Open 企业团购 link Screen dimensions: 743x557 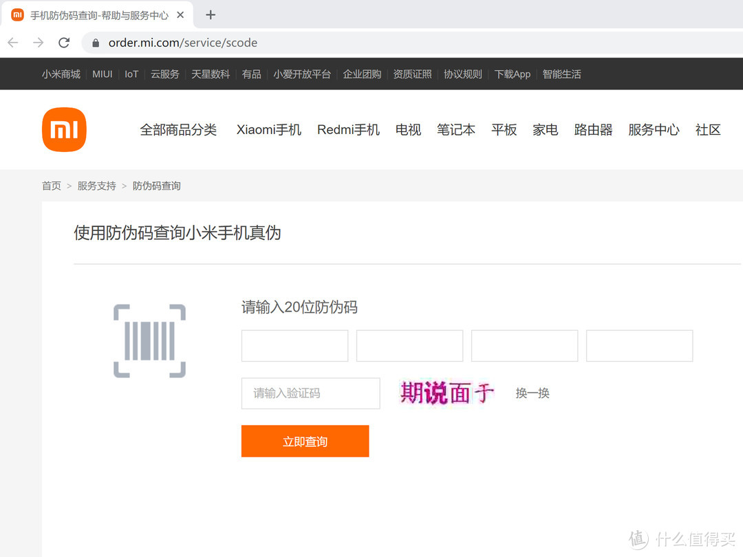362,74
